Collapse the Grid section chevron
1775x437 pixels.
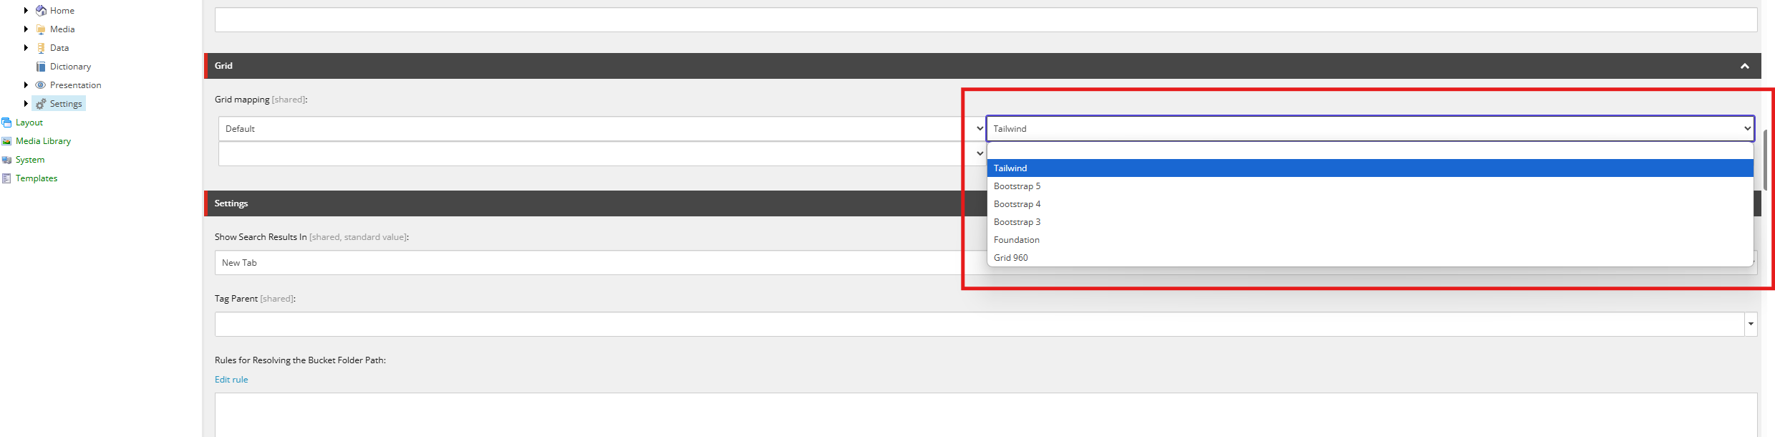[1745, 66]
